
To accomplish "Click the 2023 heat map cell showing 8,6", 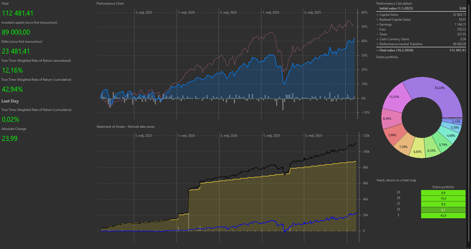I will pos(443,193).
